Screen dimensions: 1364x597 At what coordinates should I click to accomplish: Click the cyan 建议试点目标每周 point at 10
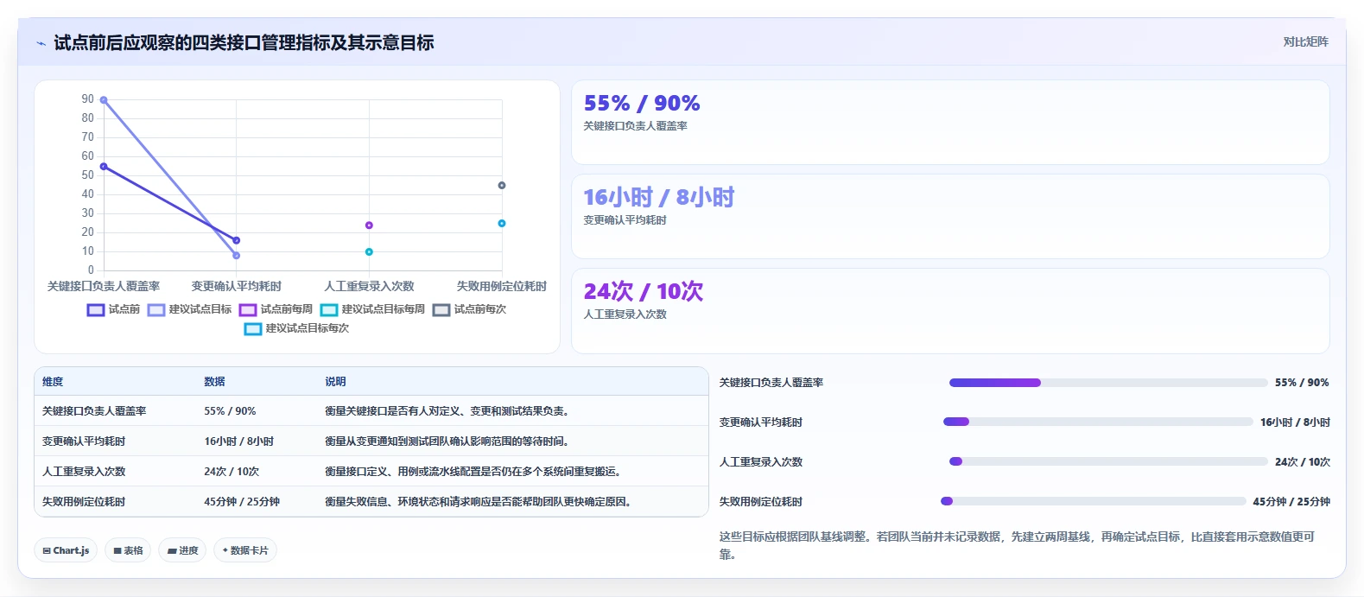369,252
